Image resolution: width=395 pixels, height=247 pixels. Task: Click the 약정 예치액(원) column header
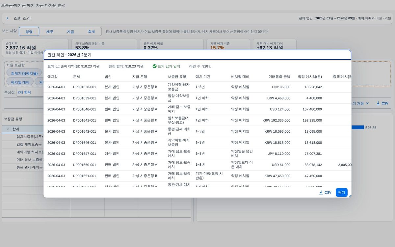point(310,77)
